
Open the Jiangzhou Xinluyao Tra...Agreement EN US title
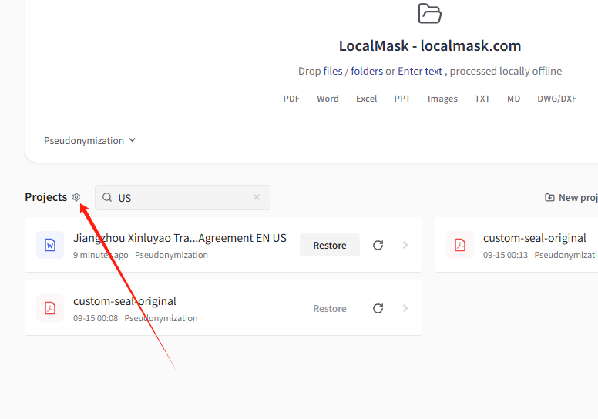[180, 238]
